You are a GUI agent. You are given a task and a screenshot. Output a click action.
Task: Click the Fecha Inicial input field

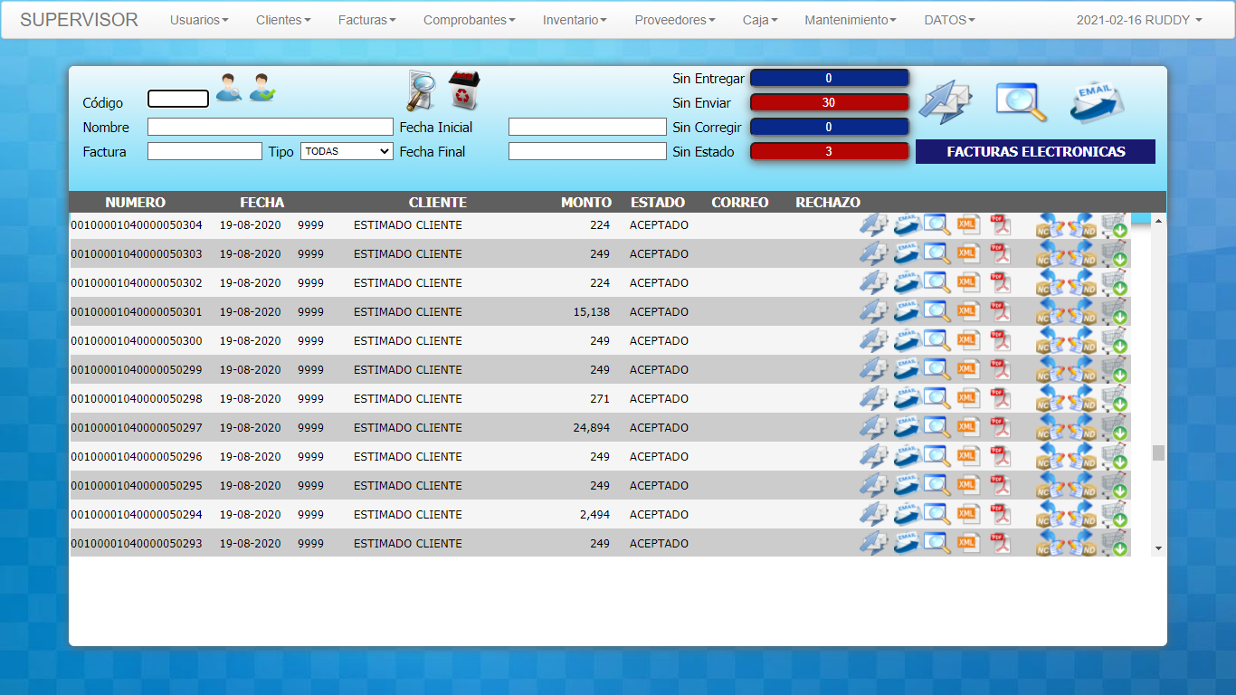point(587,128)
